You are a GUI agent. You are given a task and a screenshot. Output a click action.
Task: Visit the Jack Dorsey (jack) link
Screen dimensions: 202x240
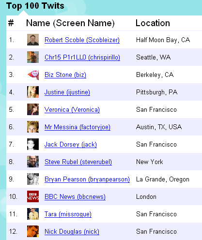71,145
